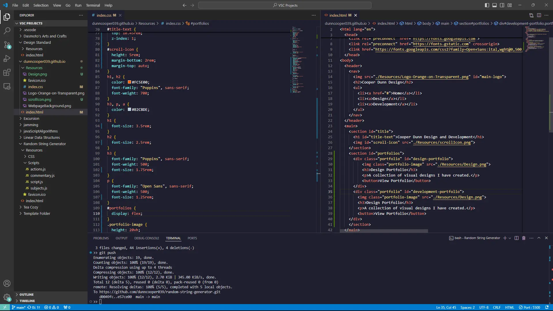This screenshot has height=311, width=553.
Task: Open Customize Layout options
Action: pos(510,5)
